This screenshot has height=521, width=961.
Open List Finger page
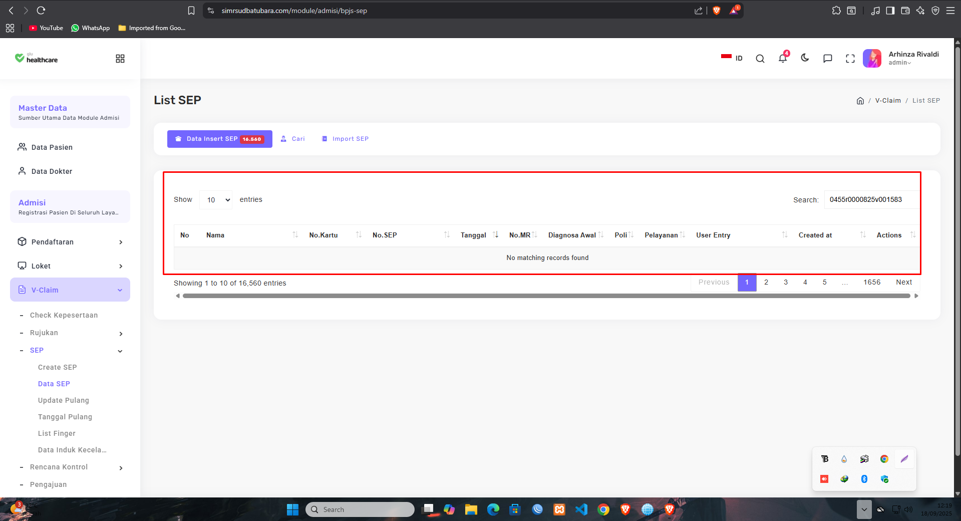(57, 433)
